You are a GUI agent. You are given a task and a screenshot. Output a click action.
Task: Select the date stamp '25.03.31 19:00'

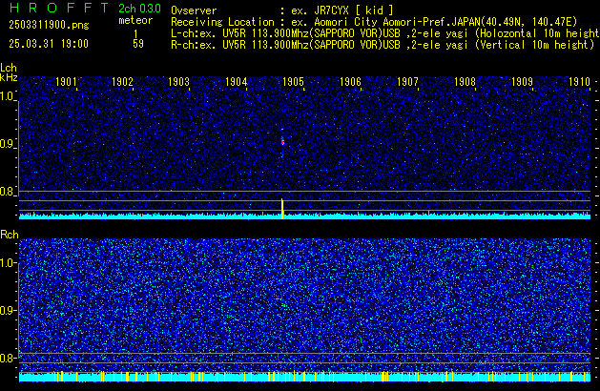pos(49,44)
